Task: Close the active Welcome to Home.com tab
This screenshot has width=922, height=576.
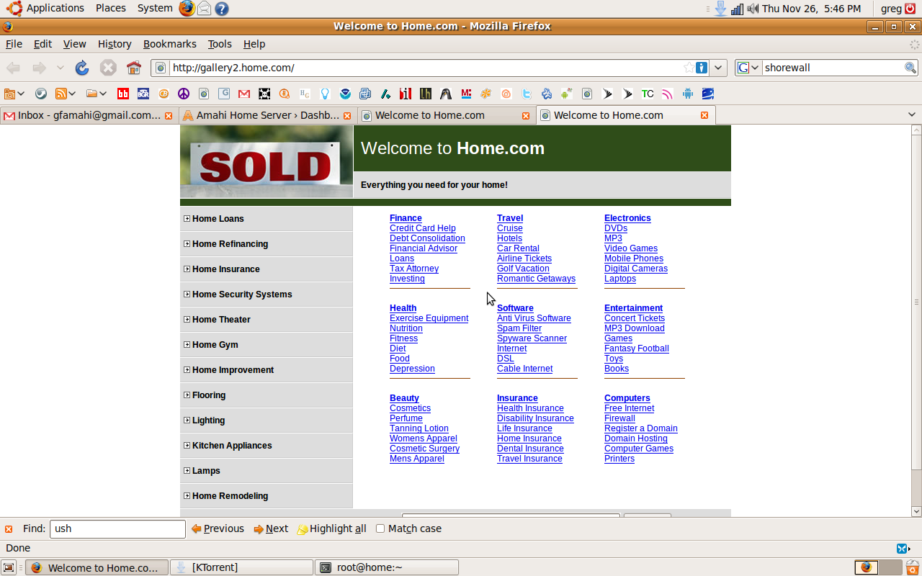Action: tap(704, 115)
